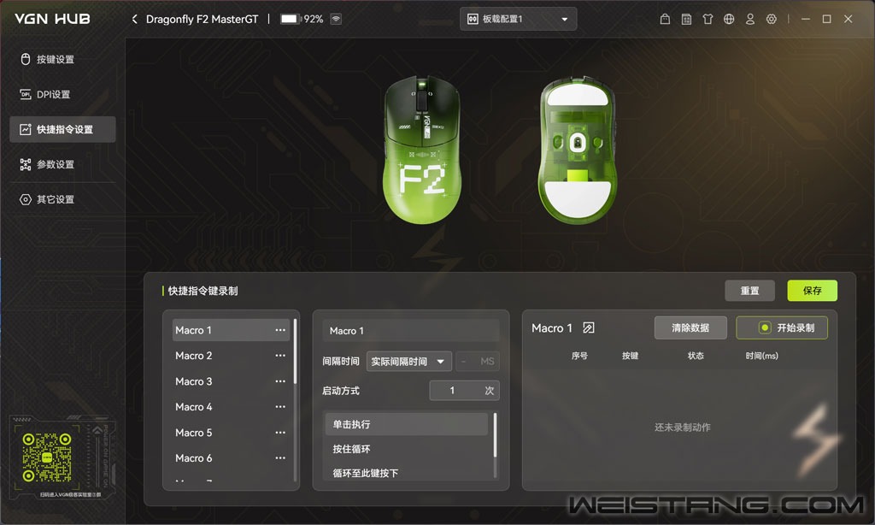This screenshot has width=875, height=525.
Task: Click the 重置 reset button
Action: 749,291
